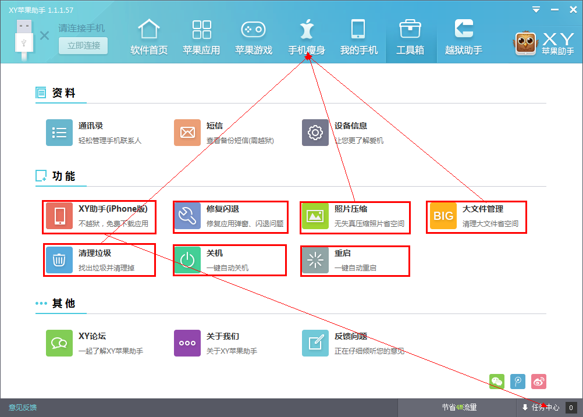
Task: Click the 修复应用弹窗、闪退问题 description
Action: click(x=245, y=224)
